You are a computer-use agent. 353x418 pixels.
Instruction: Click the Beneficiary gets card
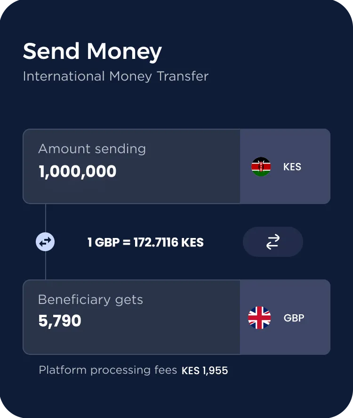176,317
